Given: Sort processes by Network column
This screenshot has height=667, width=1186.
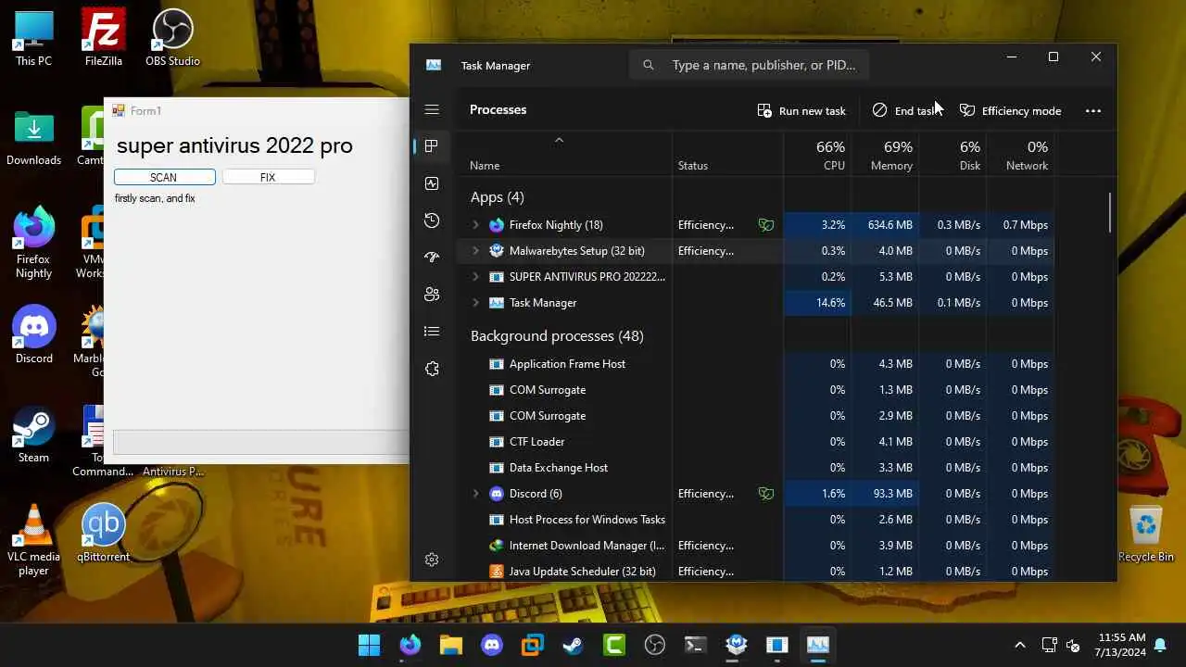Looking at the screenshot, I should coord(1020,154).
